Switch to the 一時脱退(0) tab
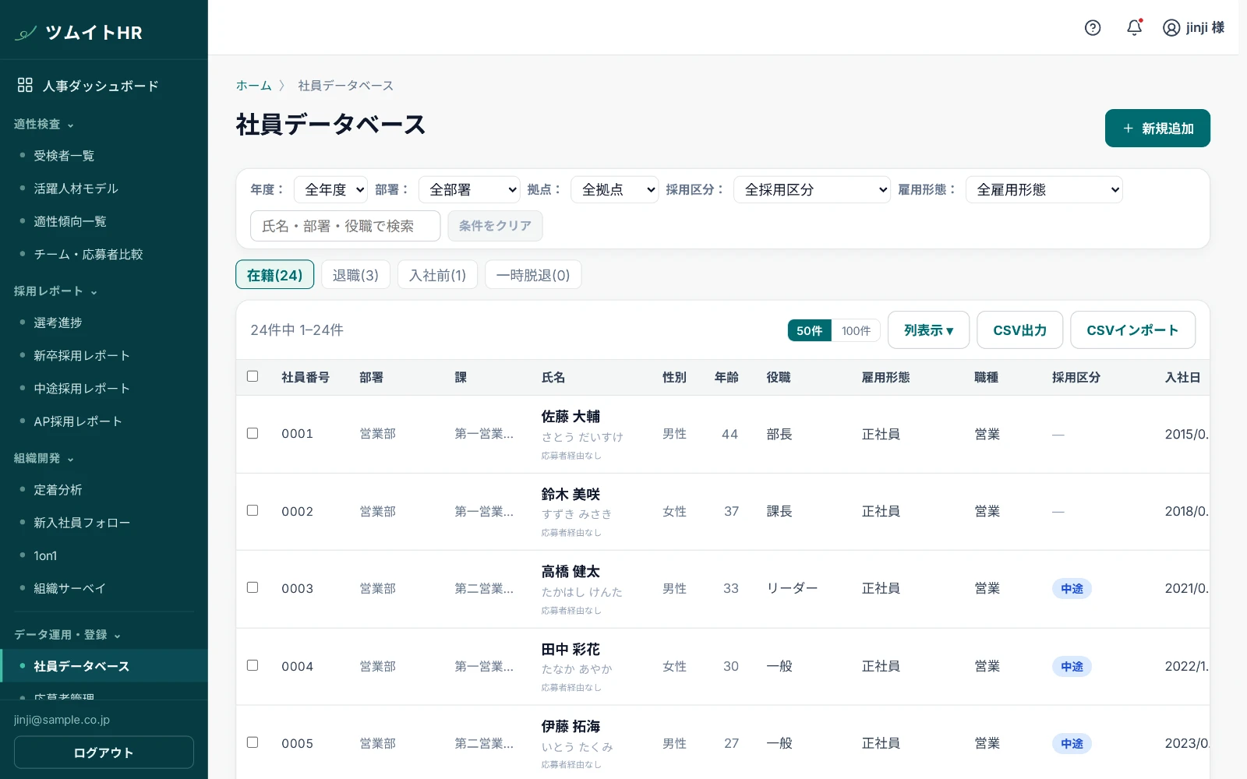Screen dimensions: 1247x779 533,275
